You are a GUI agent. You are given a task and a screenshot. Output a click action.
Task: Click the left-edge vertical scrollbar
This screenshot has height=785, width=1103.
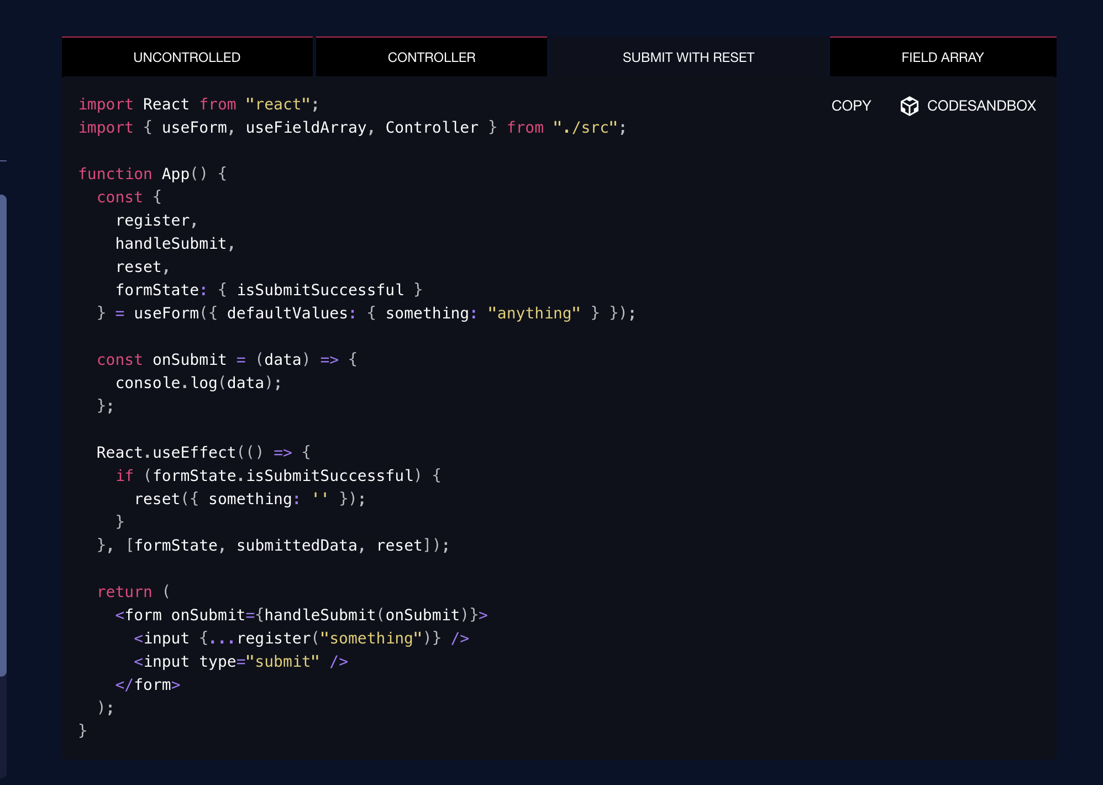(x=3, y=435)
